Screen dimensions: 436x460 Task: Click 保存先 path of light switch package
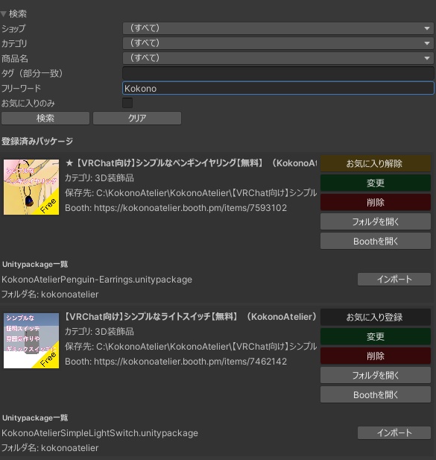coord(191,347)
